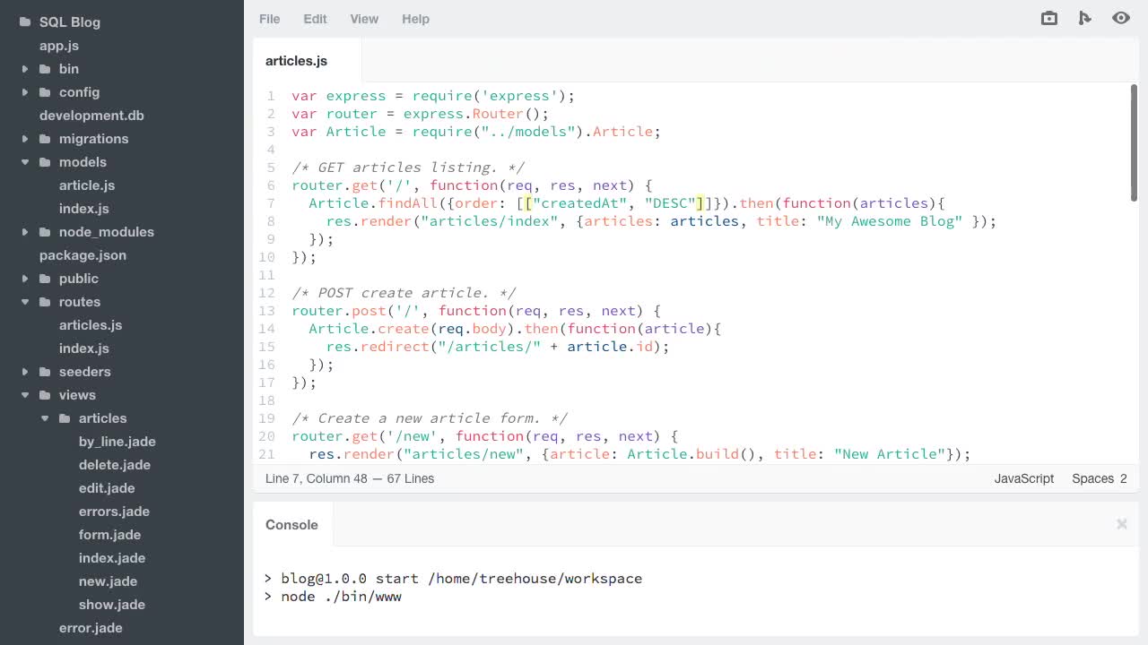Click the console output node ./bin/www
This screenshot has width=1148, height=645.
coord(341,597)
